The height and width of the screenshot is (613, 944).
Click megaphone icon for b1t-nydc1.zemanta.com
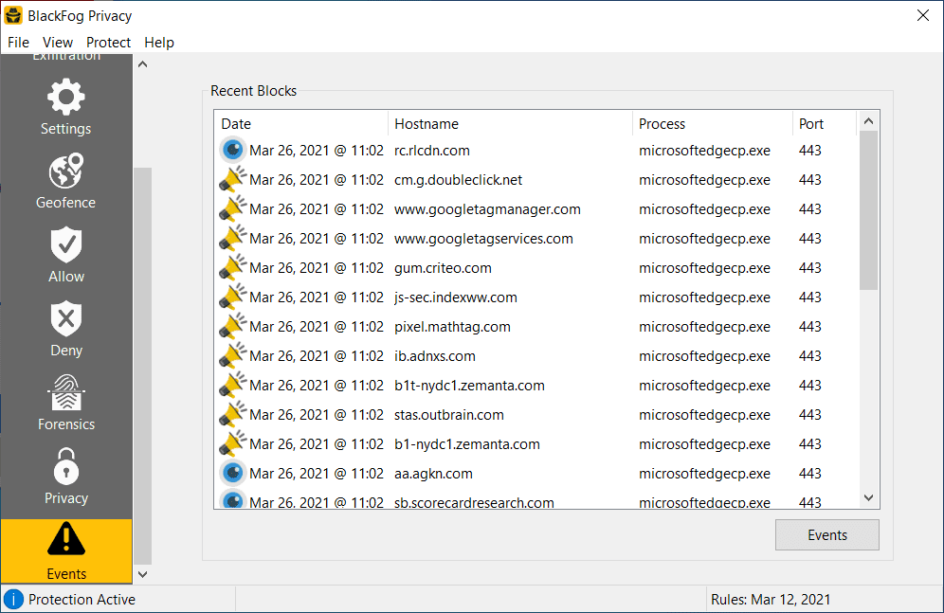click(233, 385)
